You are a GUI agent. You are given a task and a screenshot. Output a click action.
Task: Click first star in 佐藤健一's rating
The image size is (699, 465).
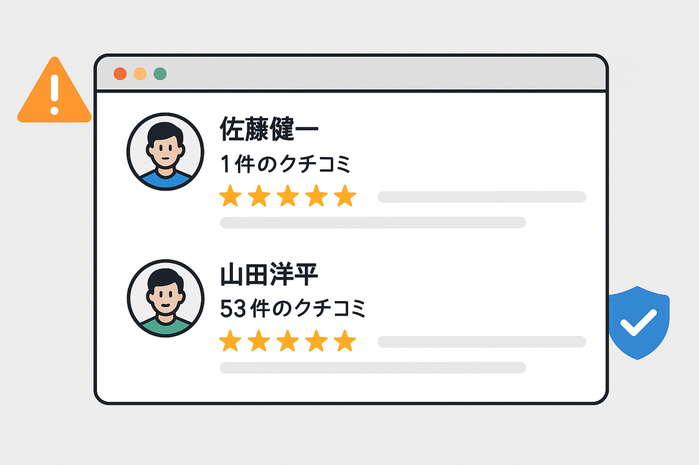pos(230,196)
